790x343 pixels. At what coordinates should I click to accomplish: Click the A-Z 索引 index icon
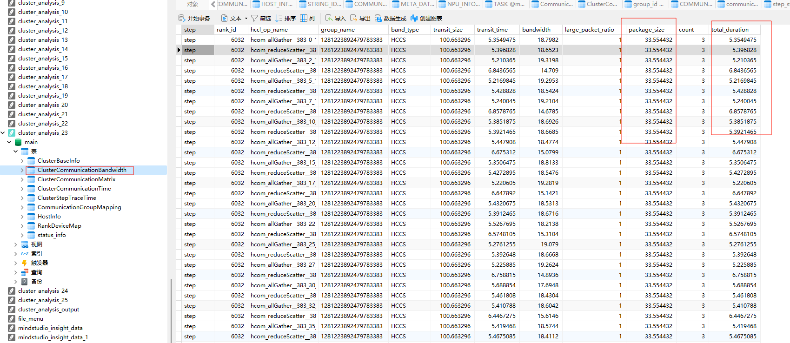point(25,254)
